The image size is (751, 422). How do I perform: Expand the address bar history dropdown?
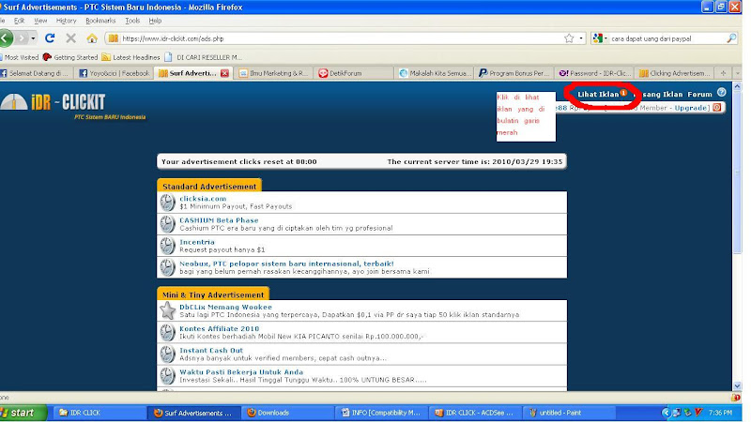point(581,38)
